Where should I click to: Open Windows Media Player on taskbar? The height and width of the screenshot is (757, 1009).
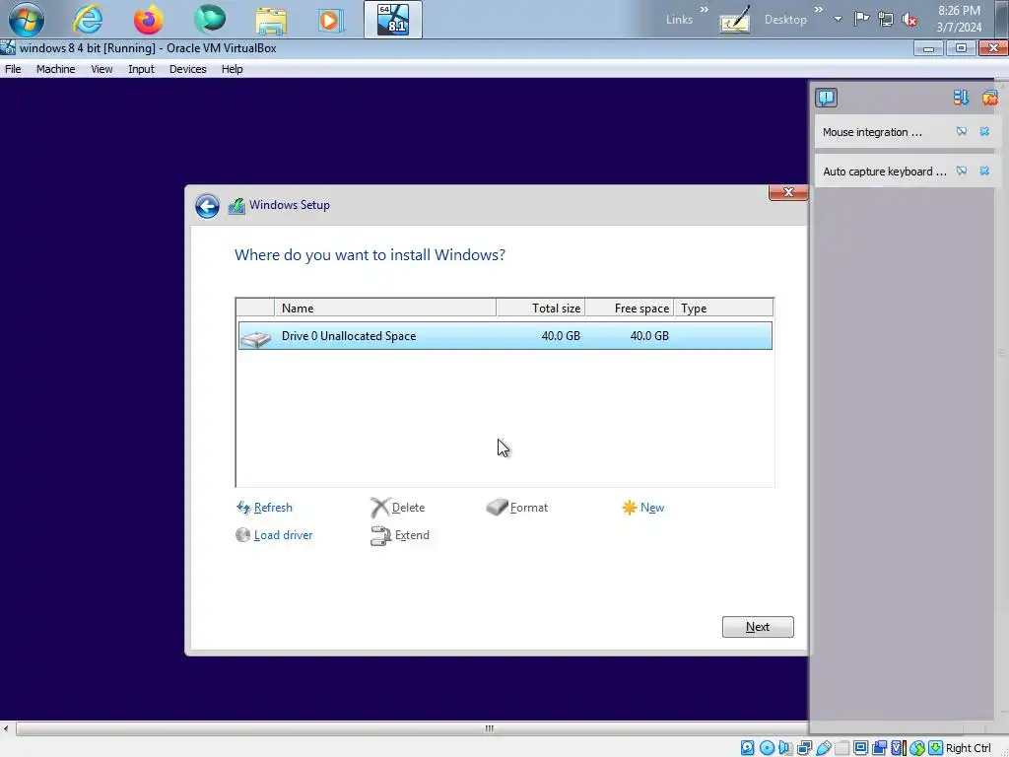tap(331, 20)
